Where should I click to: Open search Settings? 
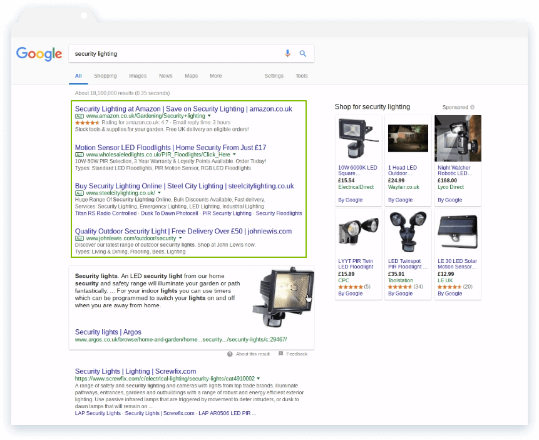pos(274,76)
